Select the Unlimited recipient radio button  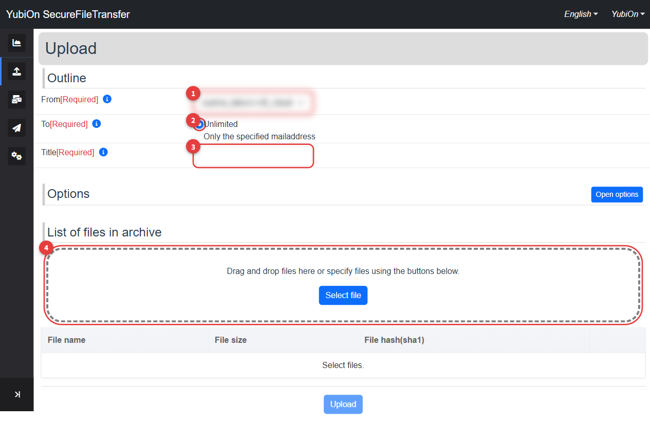click(199, 124)
